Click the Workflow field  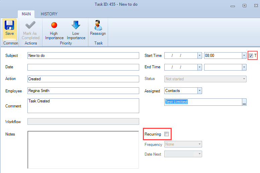[x=83, y=121]
